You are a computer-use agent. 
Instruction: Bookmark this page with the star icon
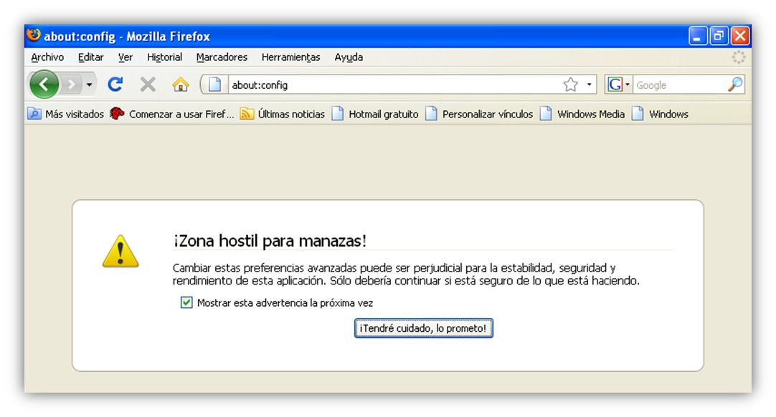tap(571, 85)
